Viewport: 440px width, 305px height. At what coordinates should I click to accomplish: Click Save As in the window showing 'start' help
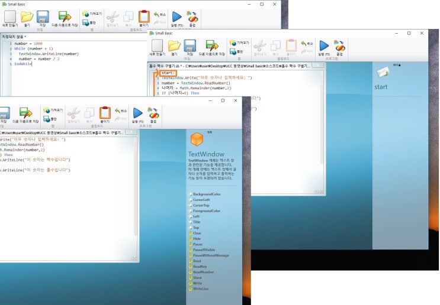(x=212, y=48)
